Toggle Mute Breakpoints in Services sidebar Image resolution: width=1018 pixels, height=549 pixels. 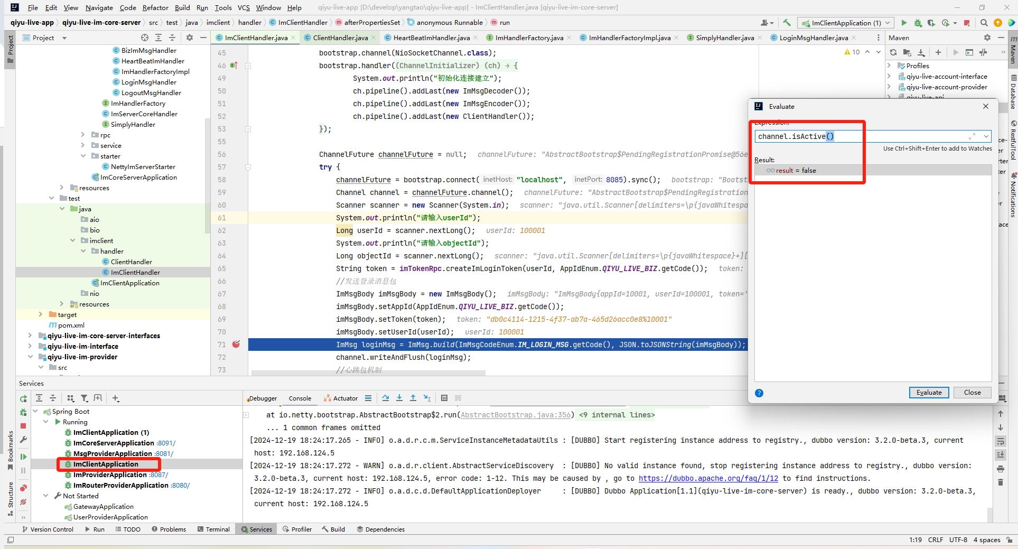23,502
